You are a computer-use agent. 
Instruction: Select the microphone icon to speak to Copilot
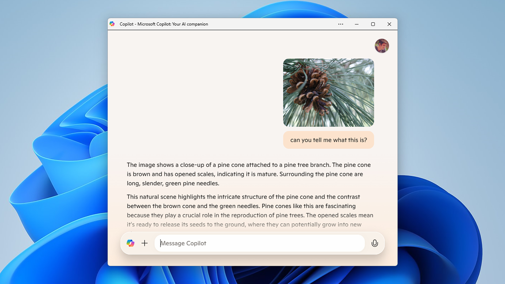click(x=375, y=243)
